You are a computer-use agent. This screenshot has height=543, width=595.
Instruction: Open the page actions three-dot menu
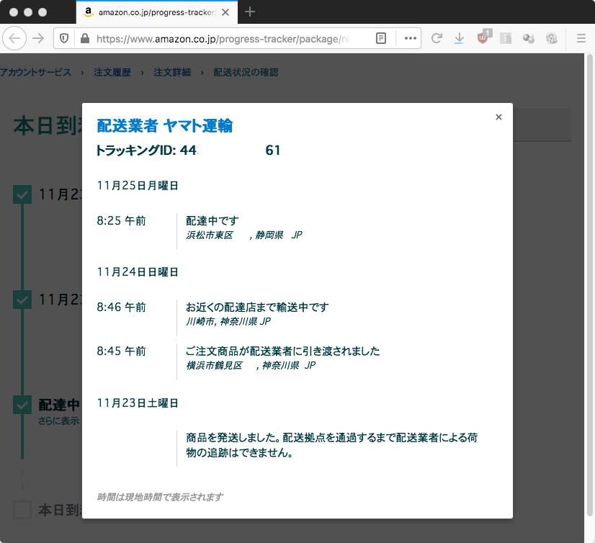(x=410, y=39)
